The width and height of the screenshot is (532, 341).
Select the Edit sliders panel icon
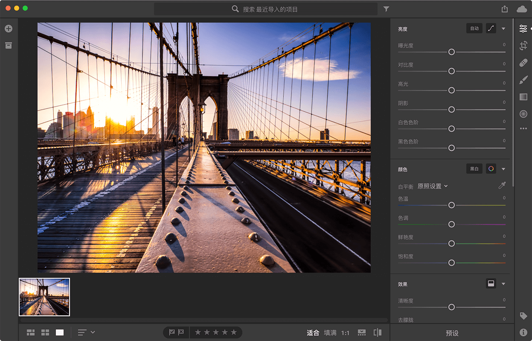click(x=523, y=29)
